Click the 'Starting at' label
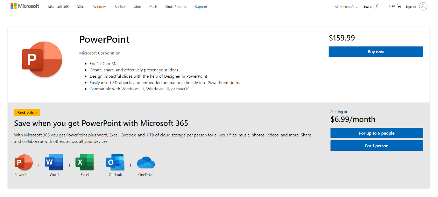Viewport: 438px width, 197px height. click(339, 112)
